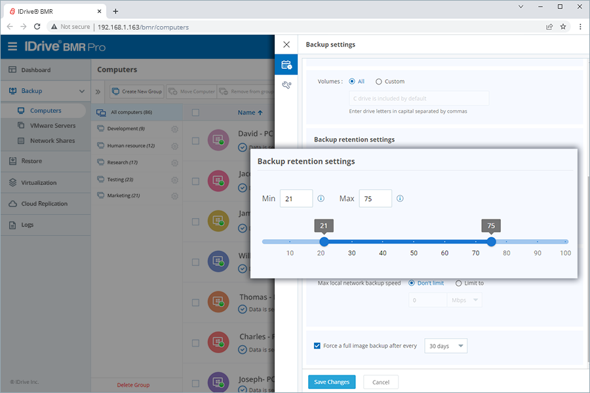Viewport: 590px width, 393px height.
Task: Select the All volumes radio button
Action: click(x=352, y=81)
